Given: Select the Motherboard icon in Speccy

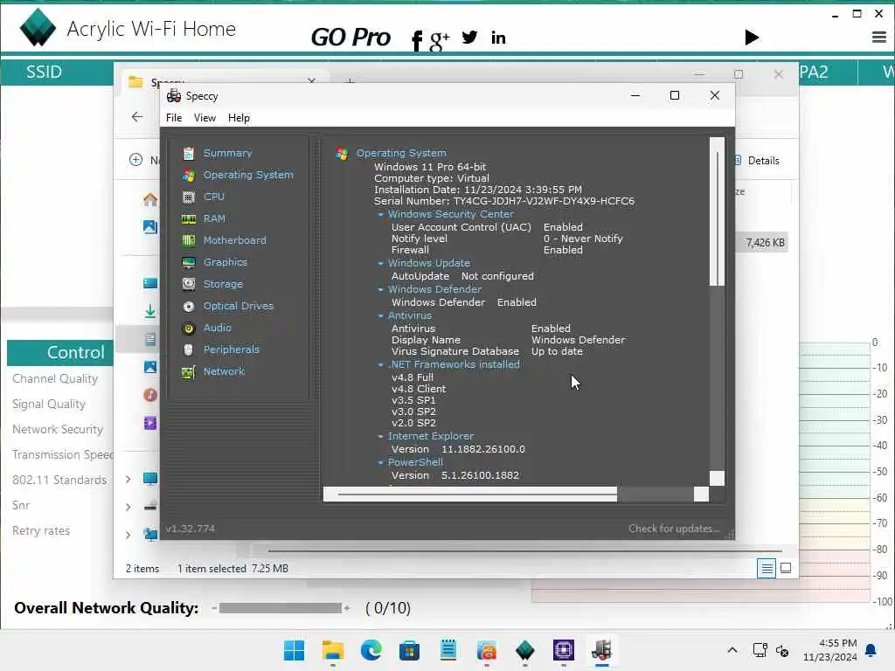Looking at the screenshot, I should click(x=189, y=240).
